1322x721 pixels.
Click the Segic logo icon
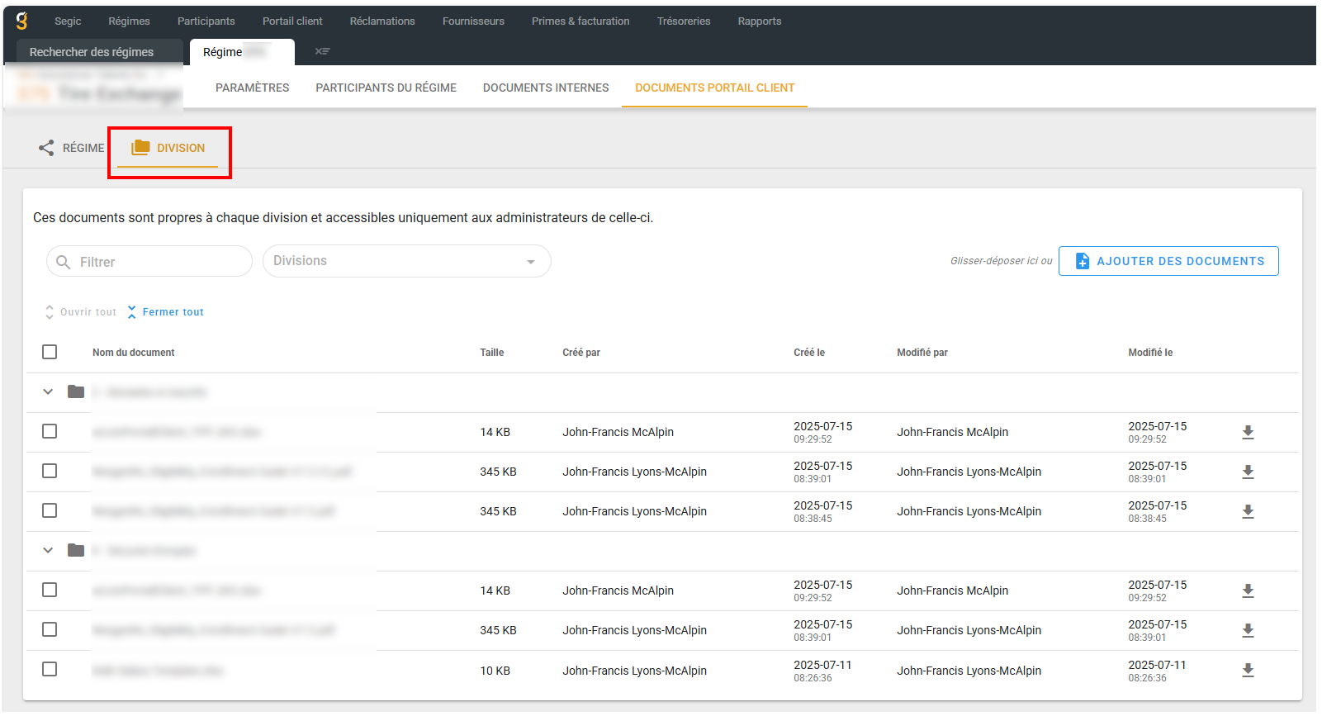pos(21,21)
